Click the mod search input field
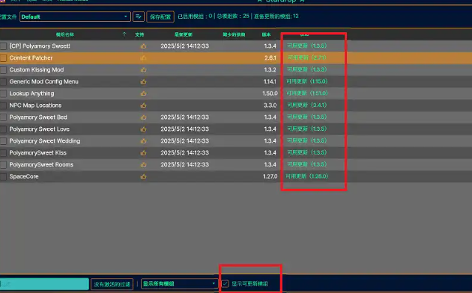Viewport: 472px width, 293px height. pyautogui.click(x=44, y=284)
